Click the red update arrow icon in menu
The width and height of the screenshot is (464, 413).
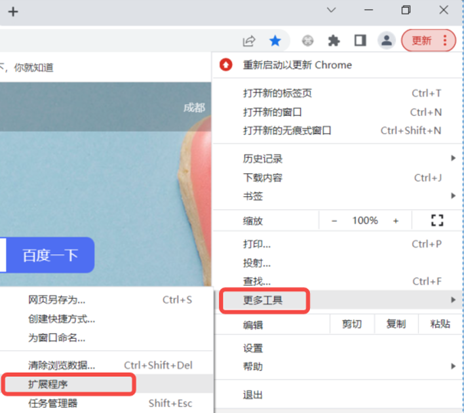point(226,65)
